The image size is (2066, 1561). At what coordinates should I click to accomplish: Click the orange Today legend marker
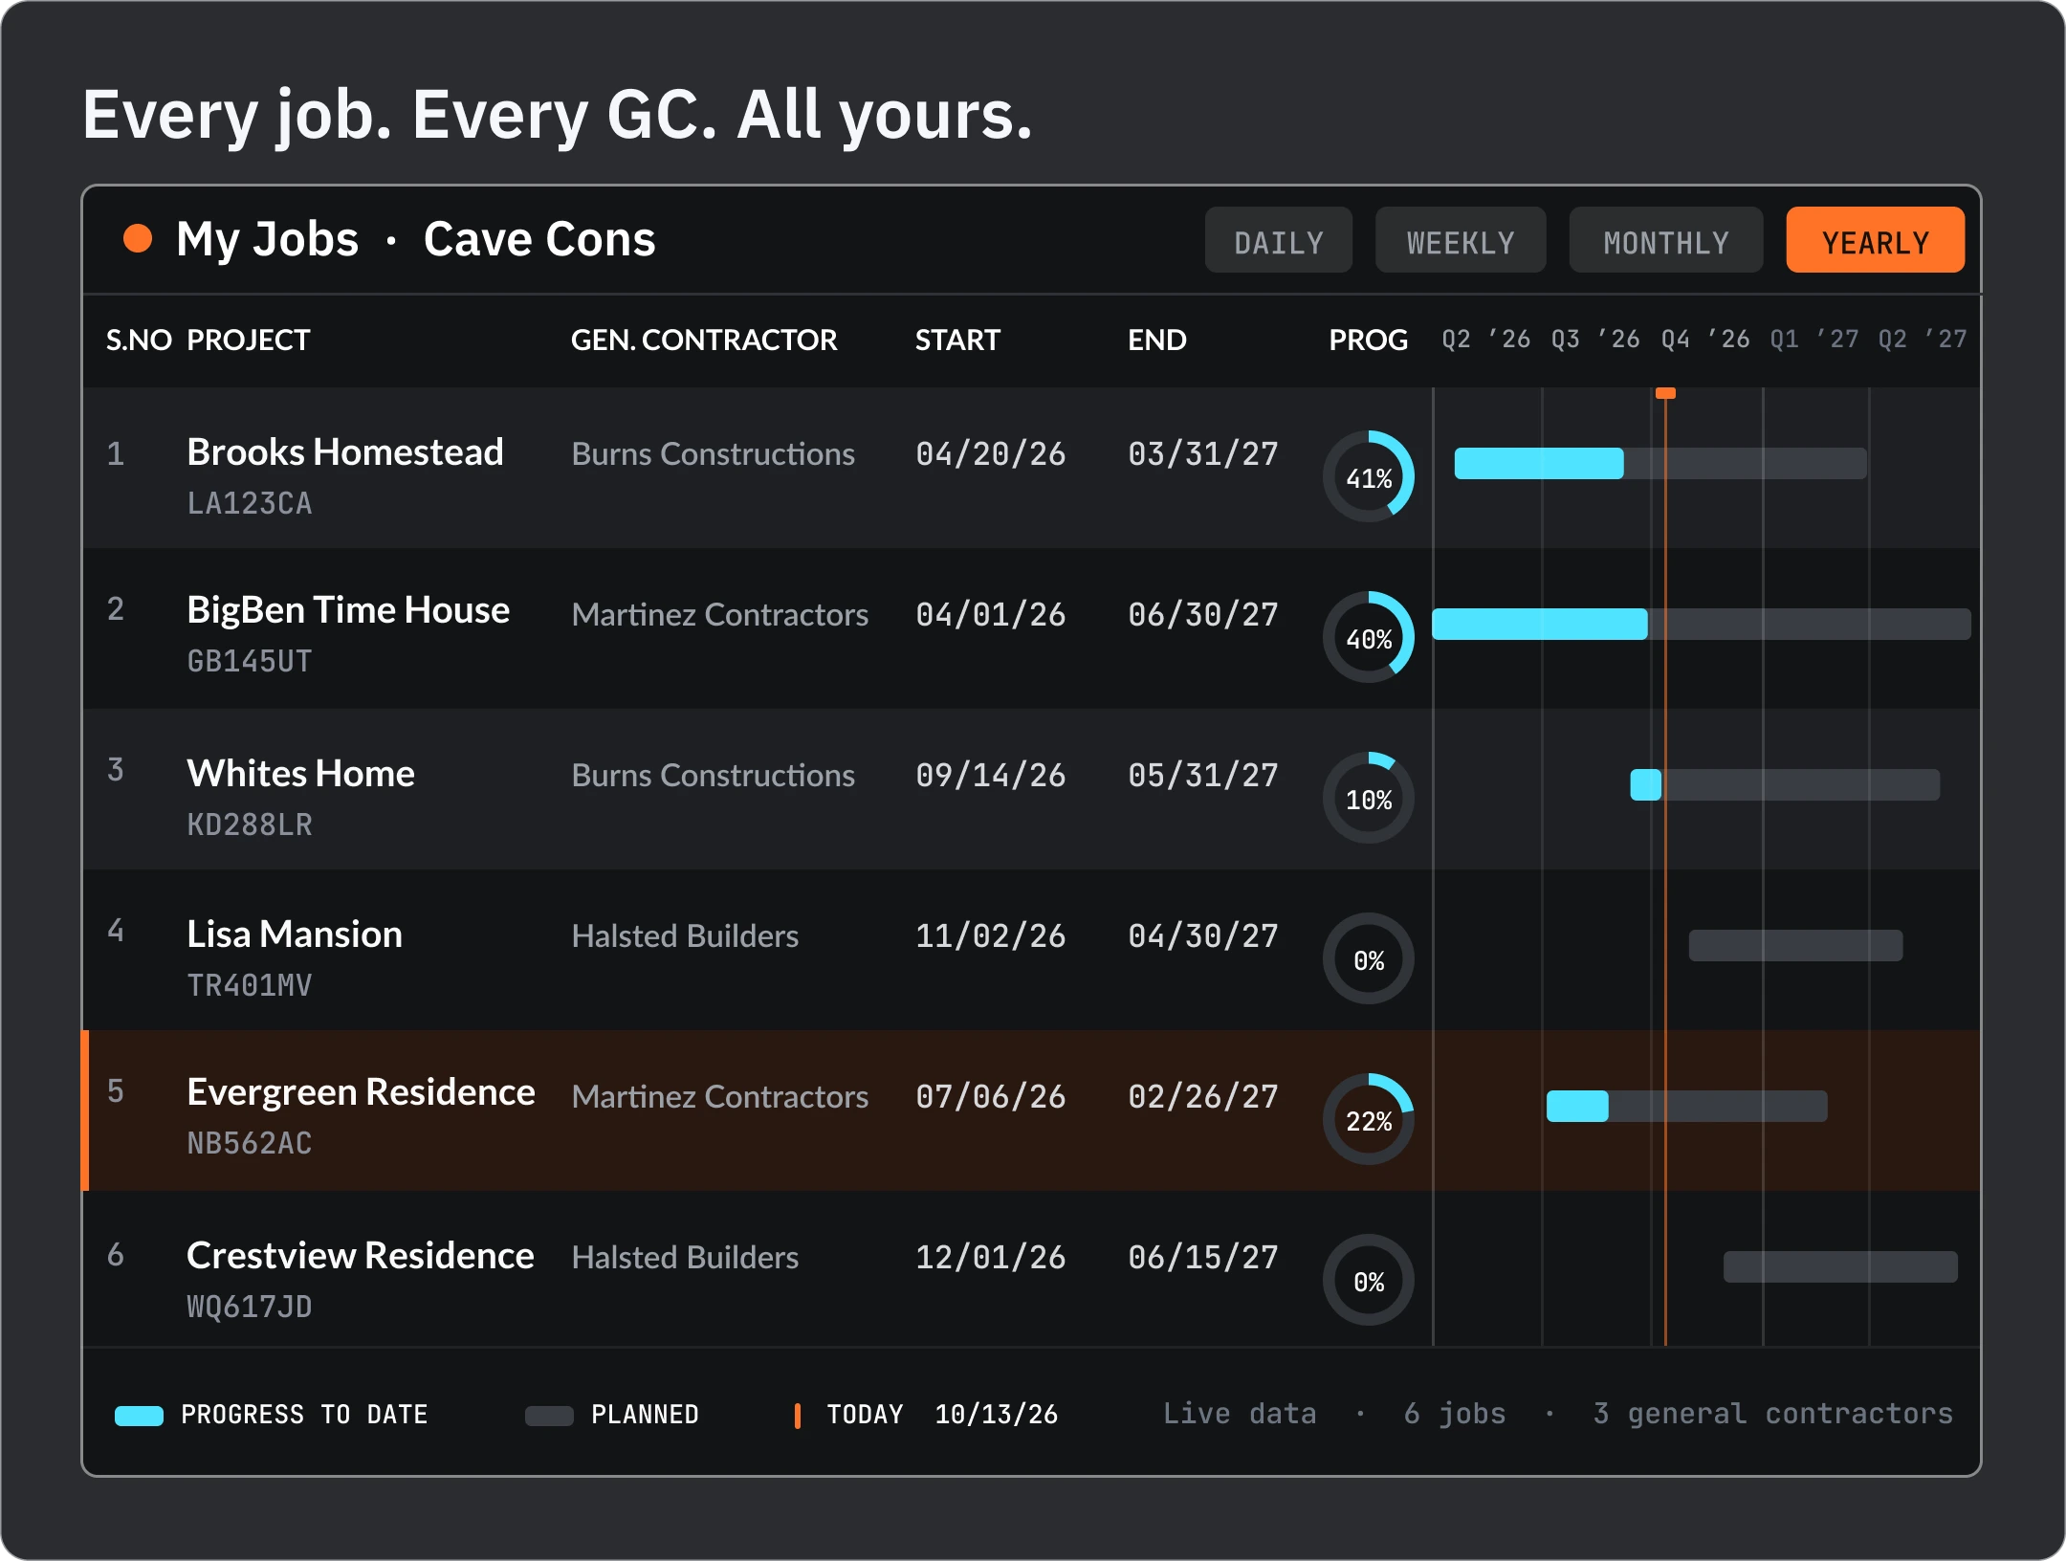pyautogui.click(x=797, y=1416)
